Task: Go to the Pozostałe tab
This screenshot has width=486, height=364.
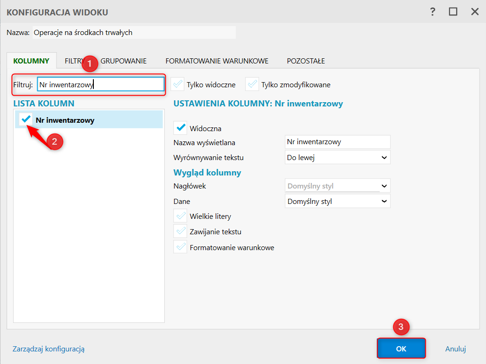Action: 306,61
